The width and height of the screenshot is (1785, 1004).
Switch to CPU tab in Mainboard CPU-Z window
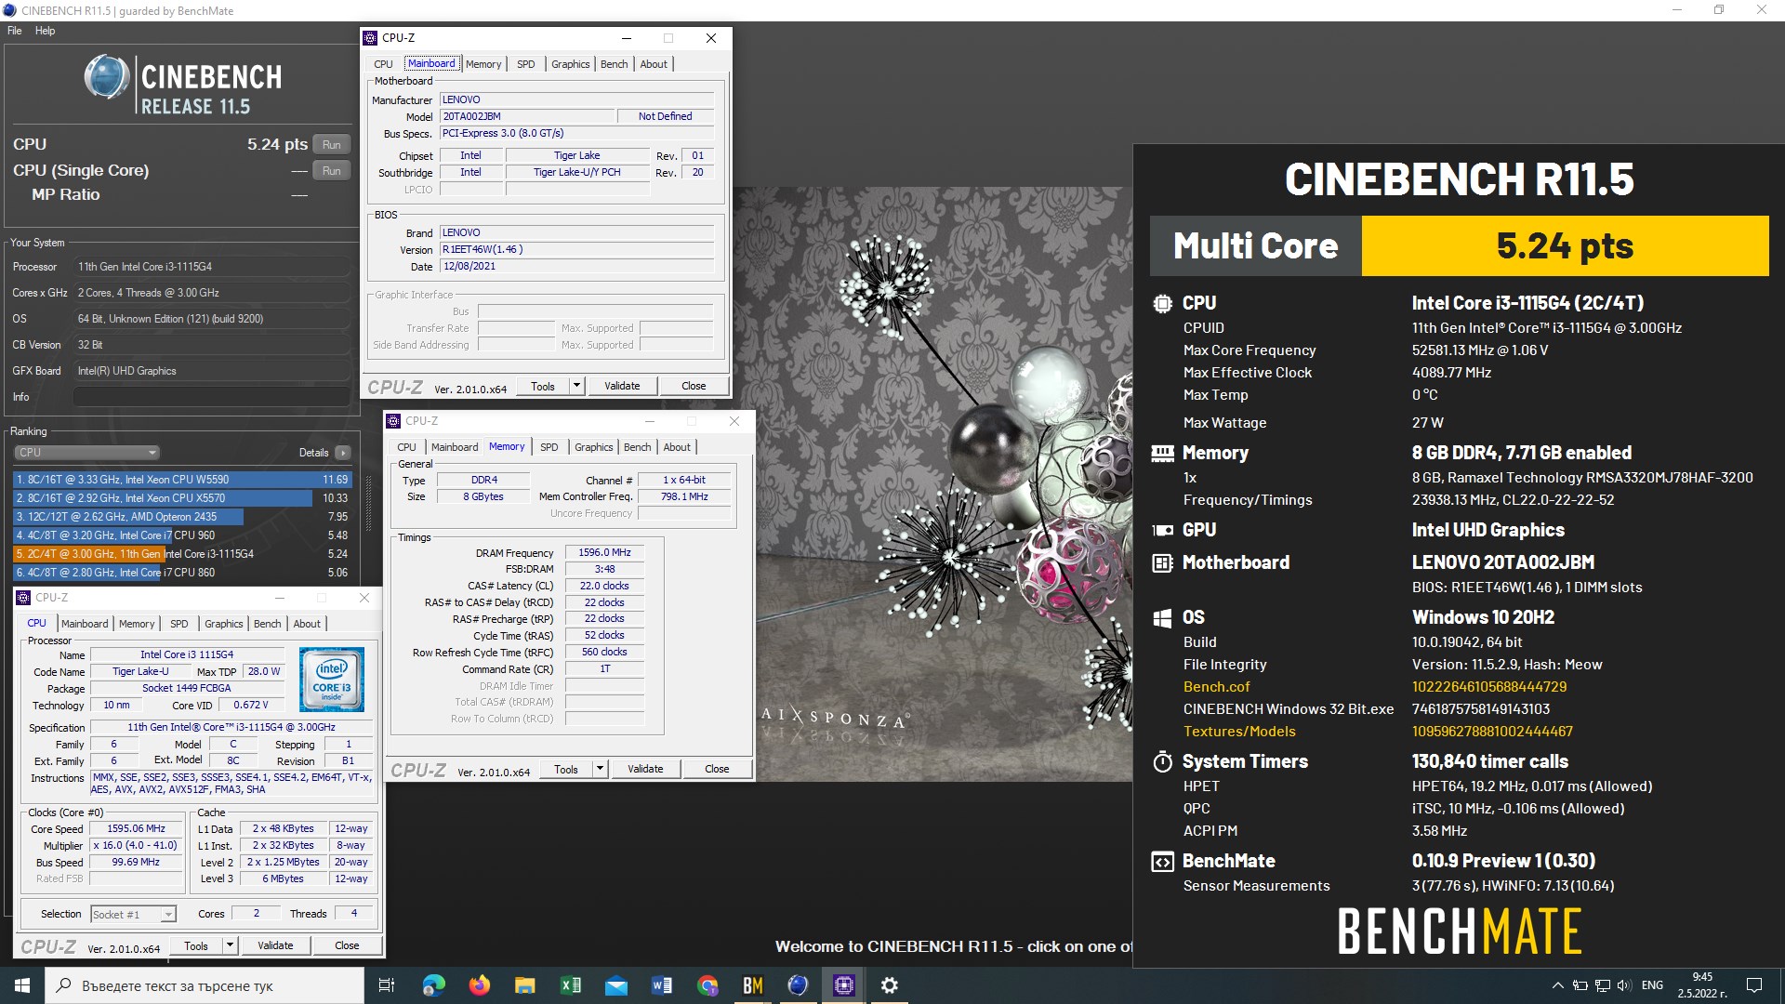[384, 64]
